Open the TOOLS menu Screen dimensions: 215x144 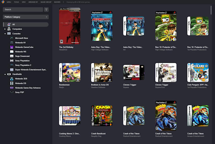pos(16,2)
